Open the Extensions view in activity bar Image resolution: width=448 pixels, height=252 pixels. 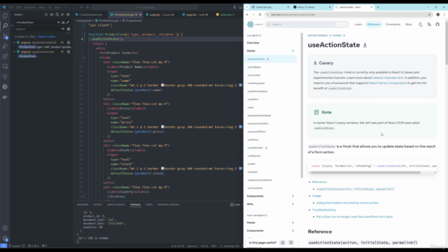pyautogui.click(x=5, y=56)
